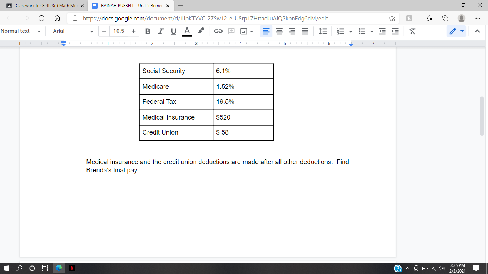Increase the font size
Viewport: 488px width, 274px height.
coord(133,31)
